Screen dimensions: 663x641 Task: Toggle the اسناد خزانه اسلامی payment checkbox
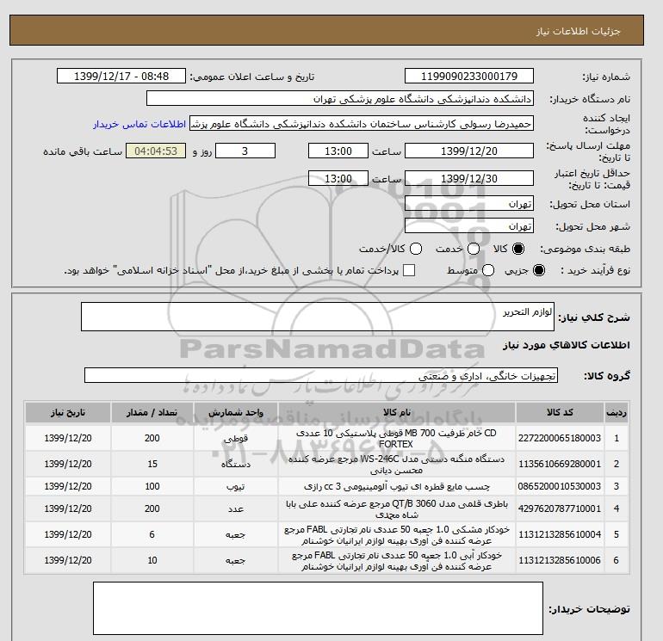(409, 270)
